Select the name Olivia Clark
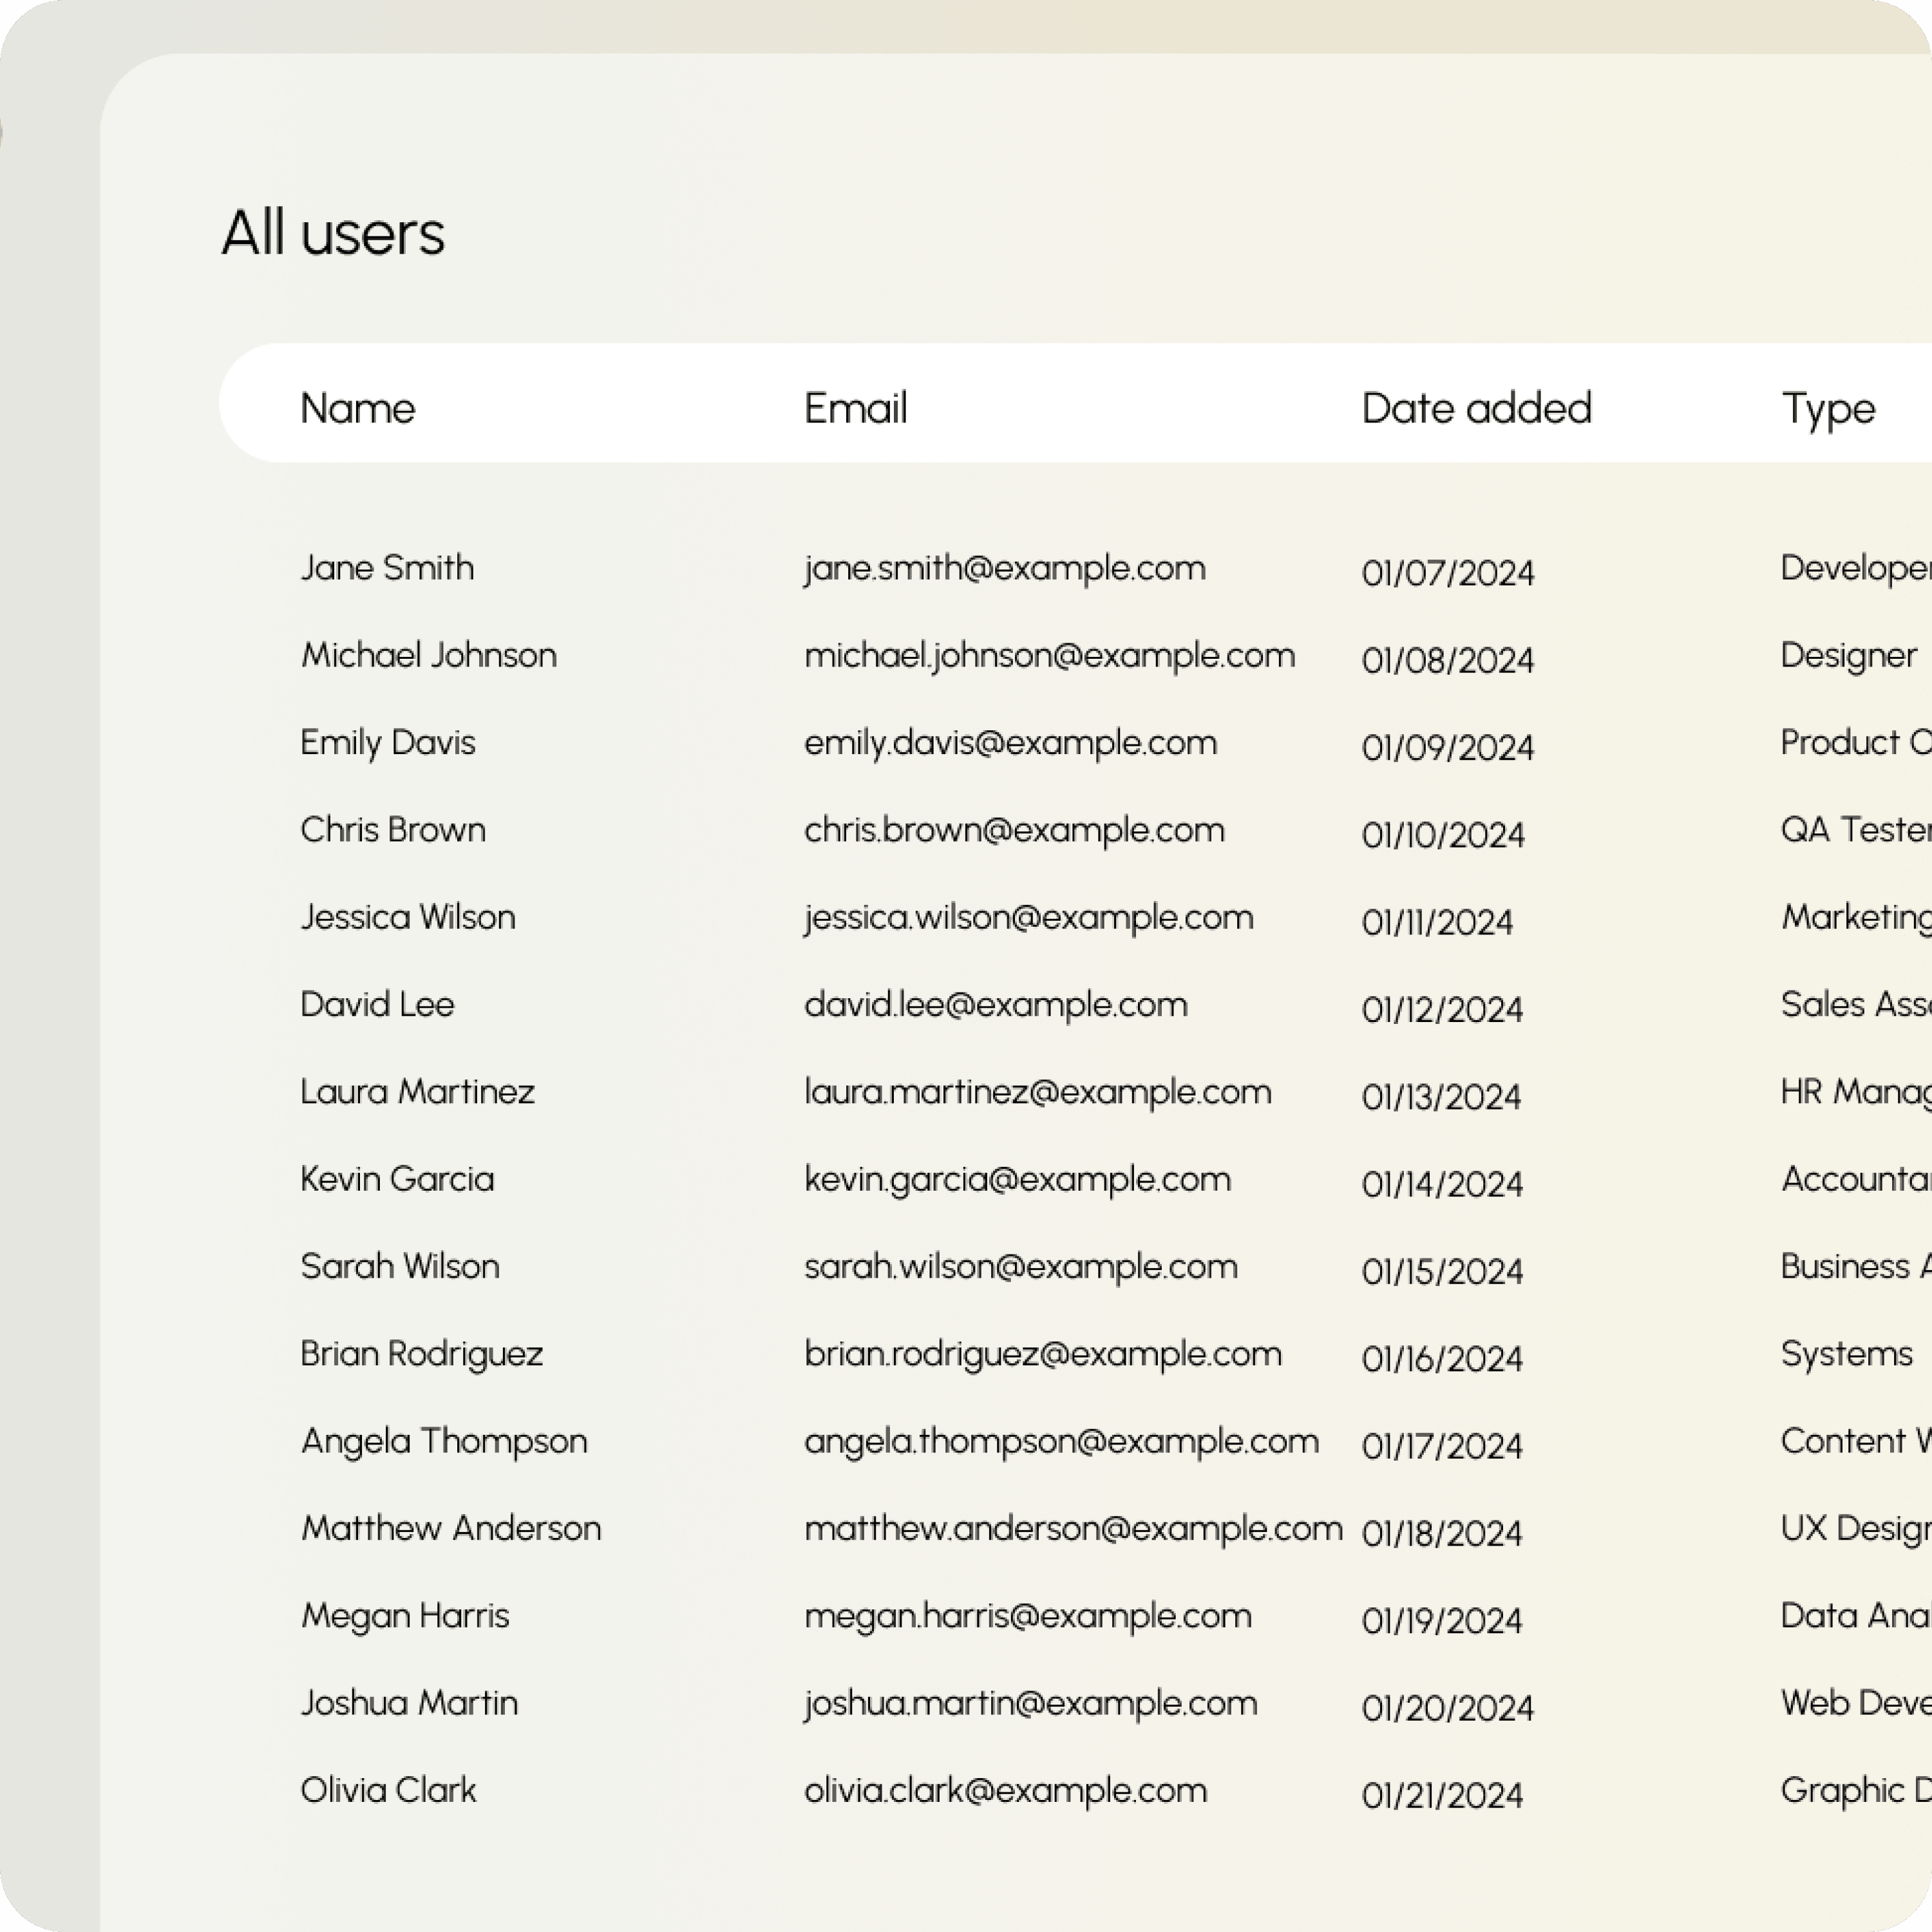1932x1932 pixels. pyautogui.click(x=388, y=1790)
